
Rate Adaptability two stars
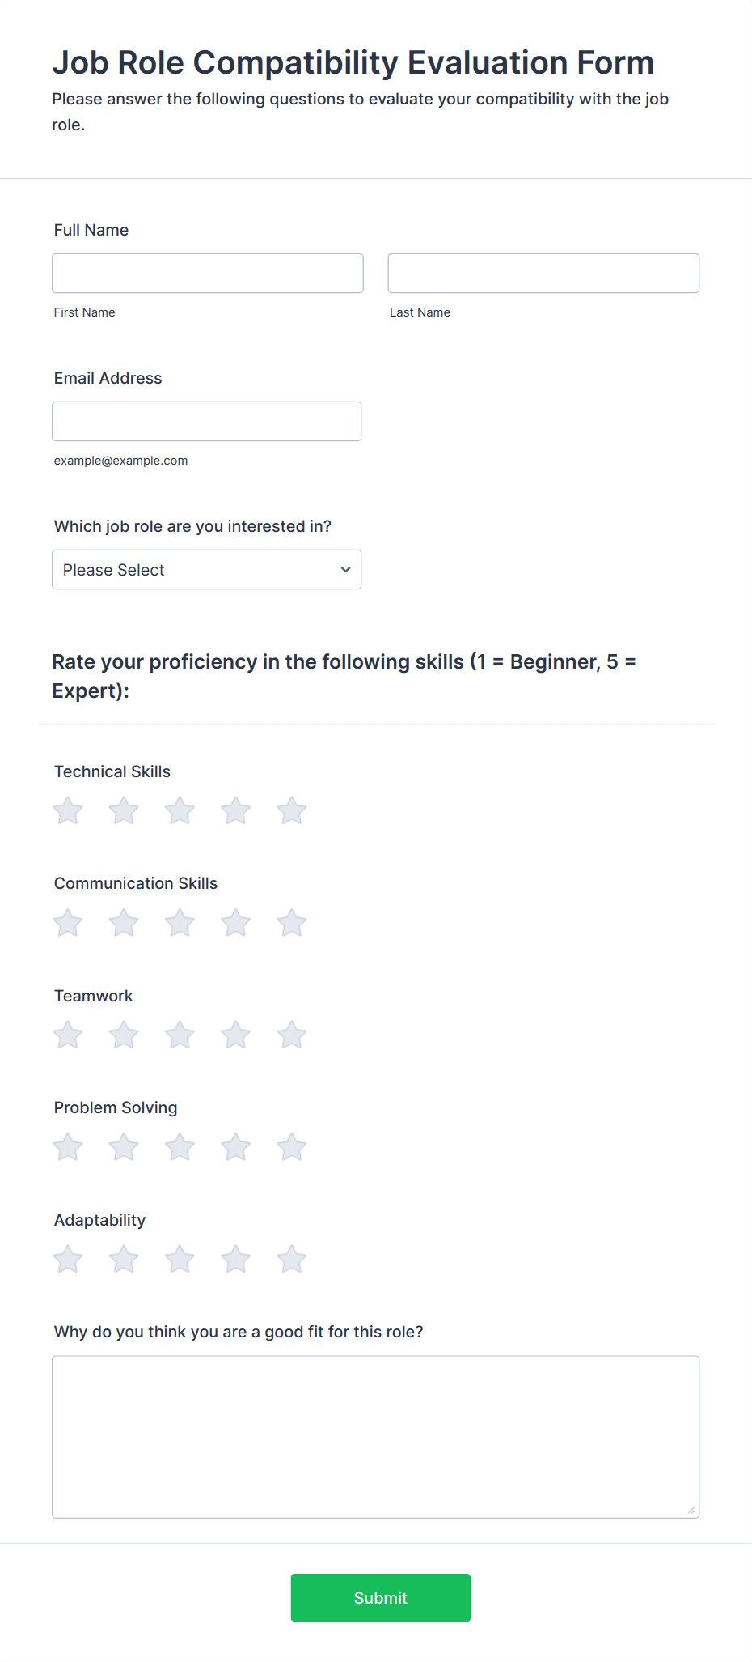click(x=124, y=1259)
